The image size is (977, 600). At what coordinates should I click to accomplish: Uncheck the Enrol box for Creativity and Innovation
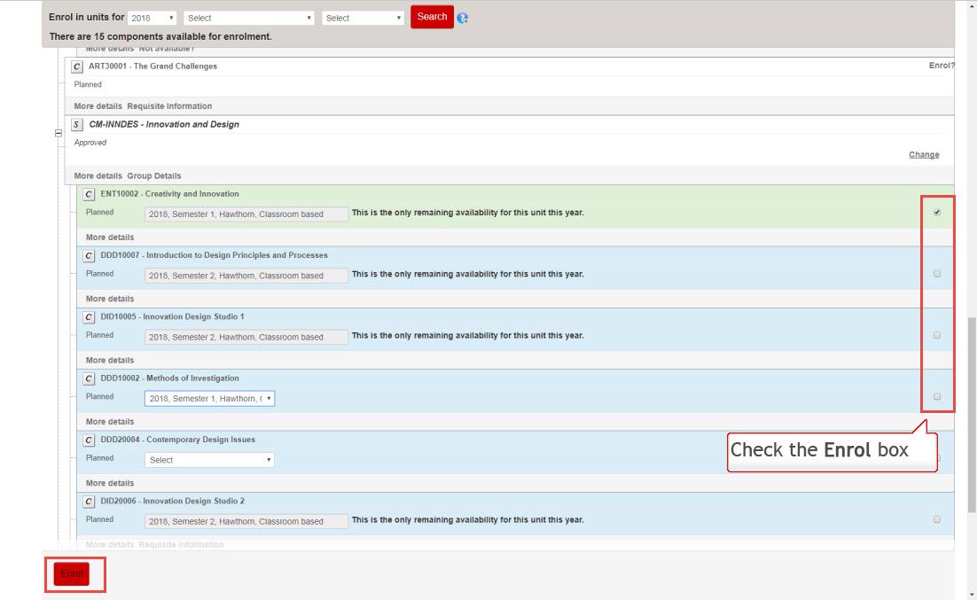[937, 213]
